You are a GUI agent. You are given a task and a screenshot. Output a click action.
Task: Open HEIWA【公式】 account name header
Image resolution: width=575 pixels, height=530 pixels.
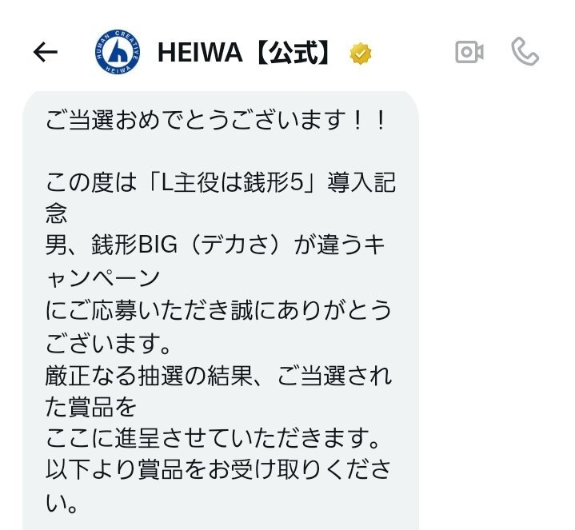tap(244, 53)
